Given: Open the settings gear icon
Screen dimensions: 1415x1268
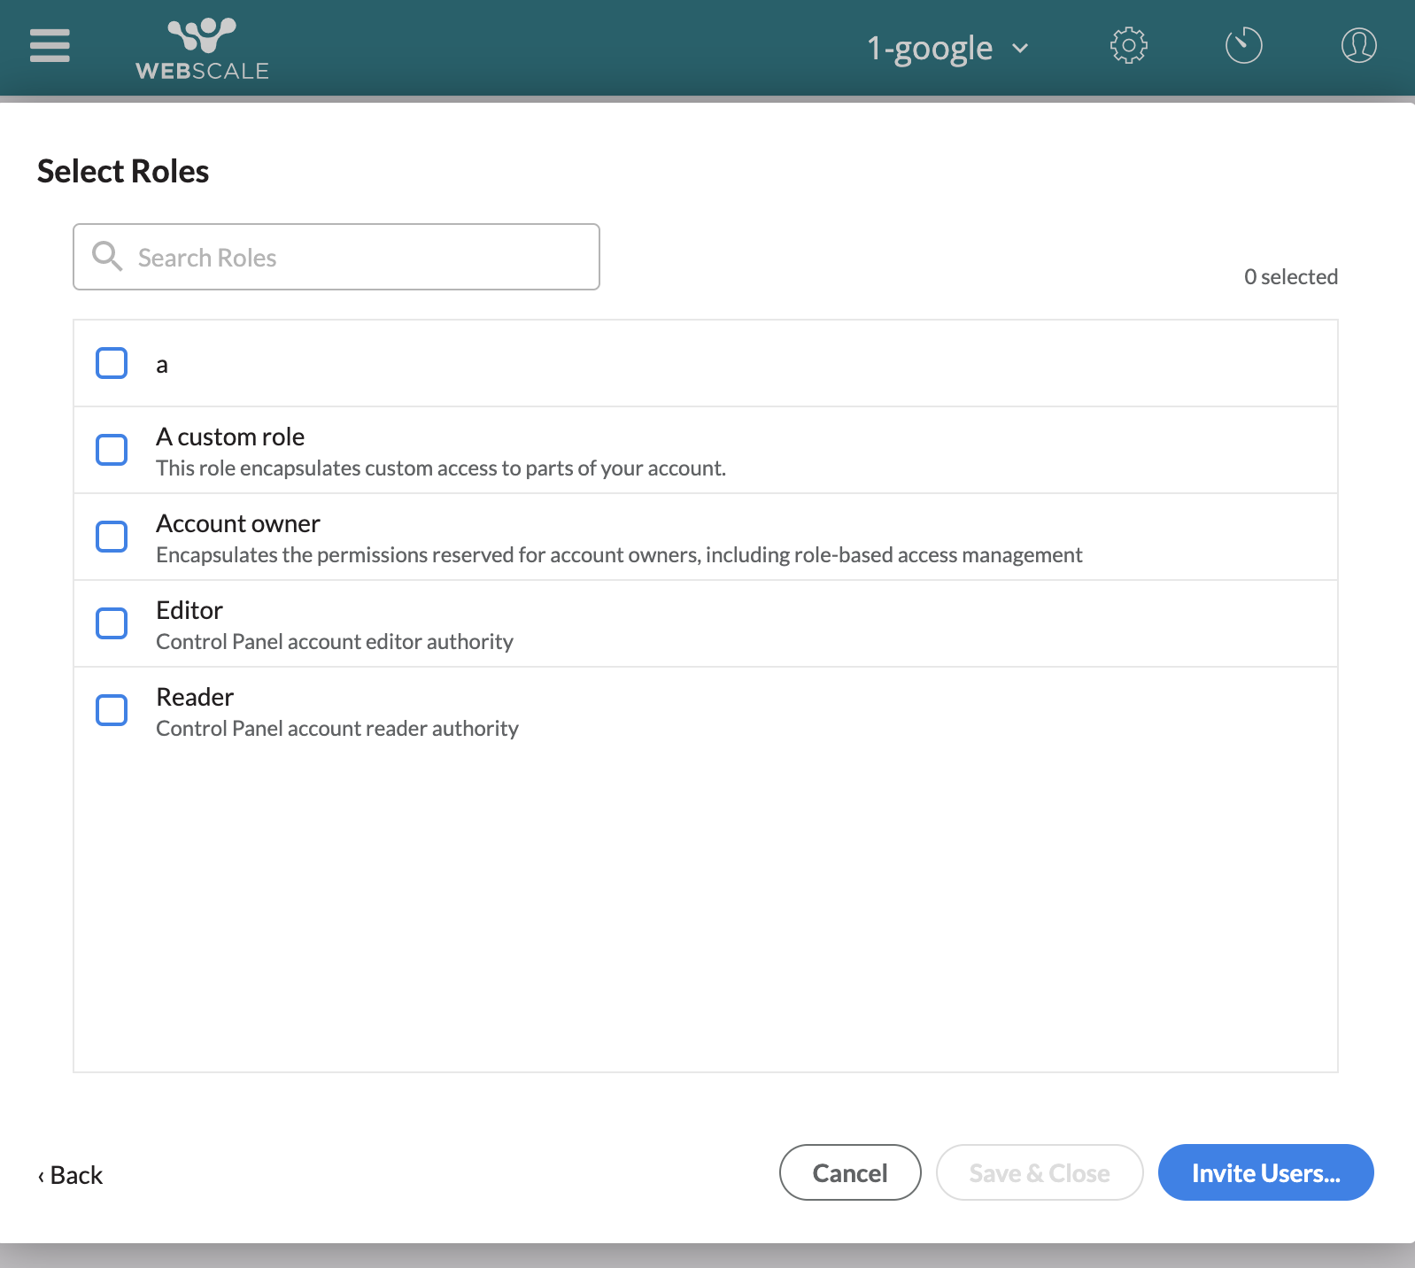Looking at the screenshot, I should click(x=1128, y=46).
